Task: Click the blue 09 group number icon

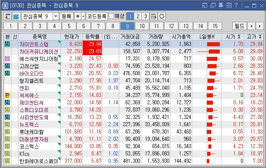Action: click(x=16, y=17)
